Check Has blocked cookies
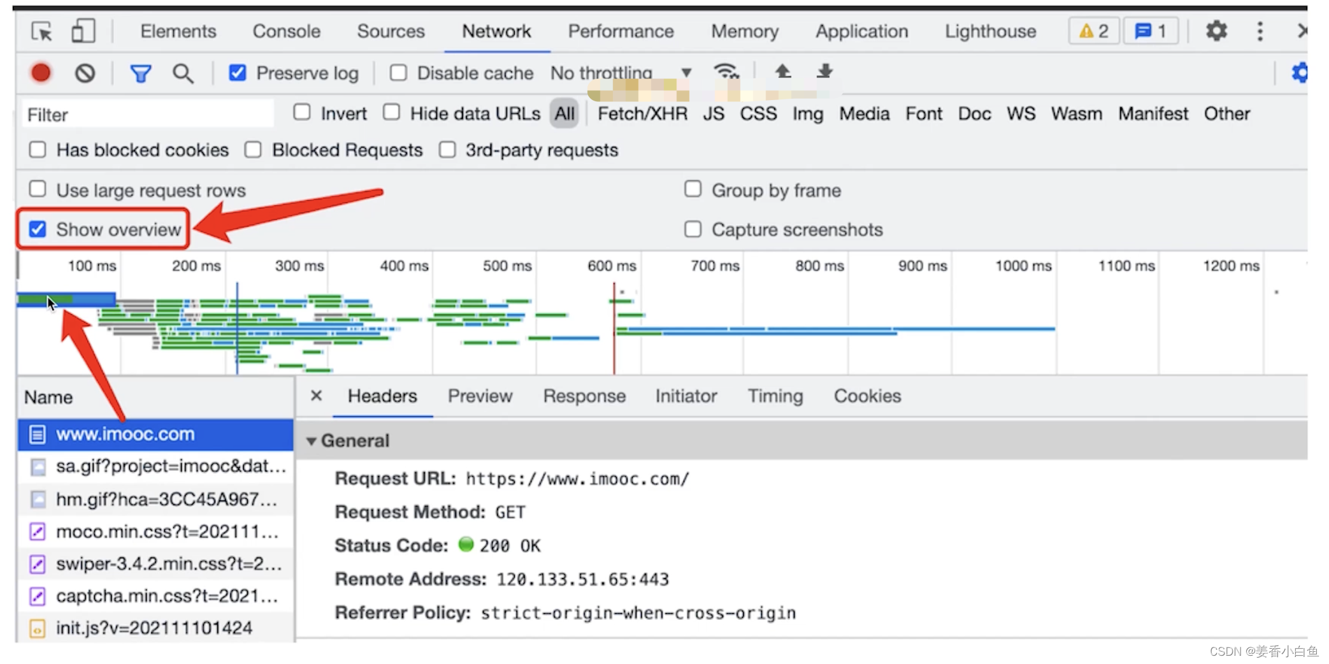Image resolution: width=1329 pixels, height=664 pixels. coord(38,150)
